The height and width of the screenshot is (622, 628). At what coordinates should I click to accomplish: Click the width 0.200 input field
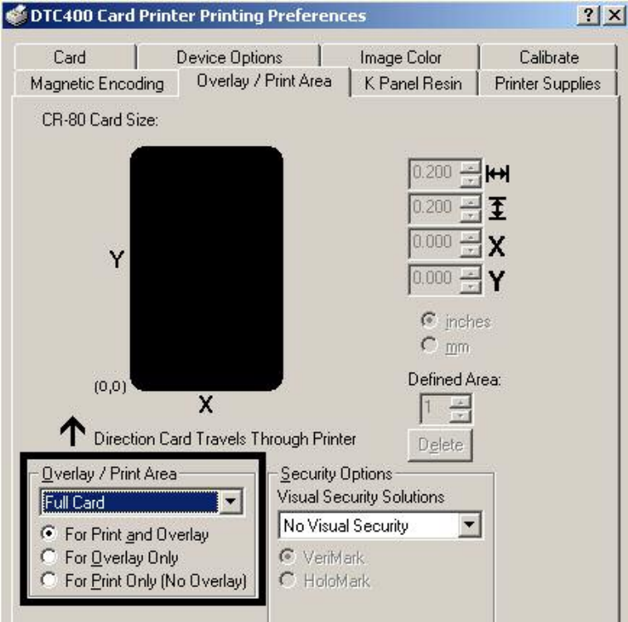click(x=434, y=174)
